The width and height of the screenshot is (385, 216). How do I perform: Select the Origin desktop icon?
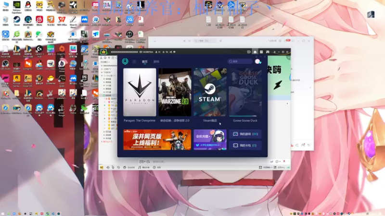tap(62, 50)
